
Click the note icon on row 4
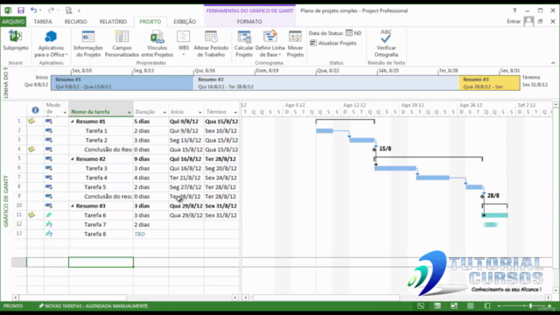point(31,150)
